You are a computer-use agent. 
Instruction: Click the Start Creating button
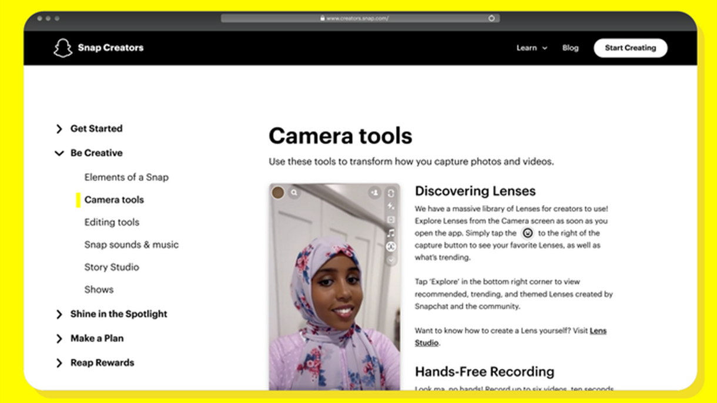[630, 48]
